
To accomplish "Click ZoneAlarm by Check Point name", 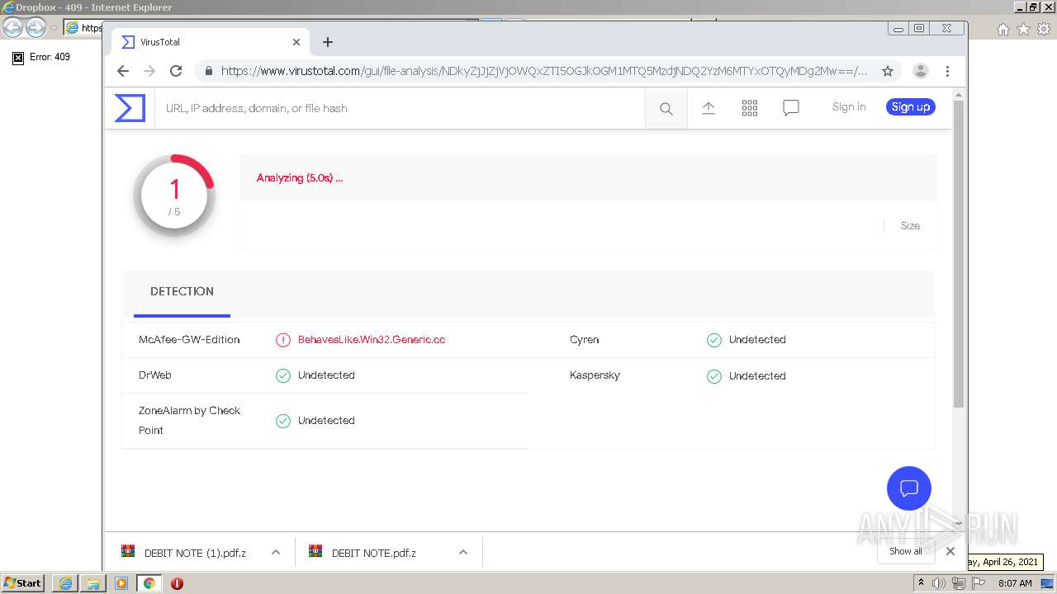I will point(189,421).
